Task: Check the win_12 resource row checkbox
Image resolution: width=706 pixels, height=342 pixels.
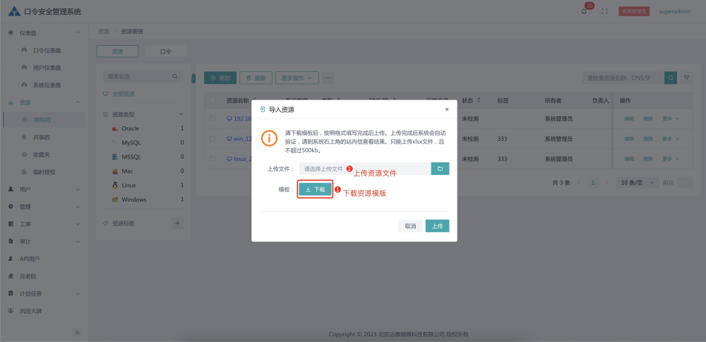Action: pos(213,138)
